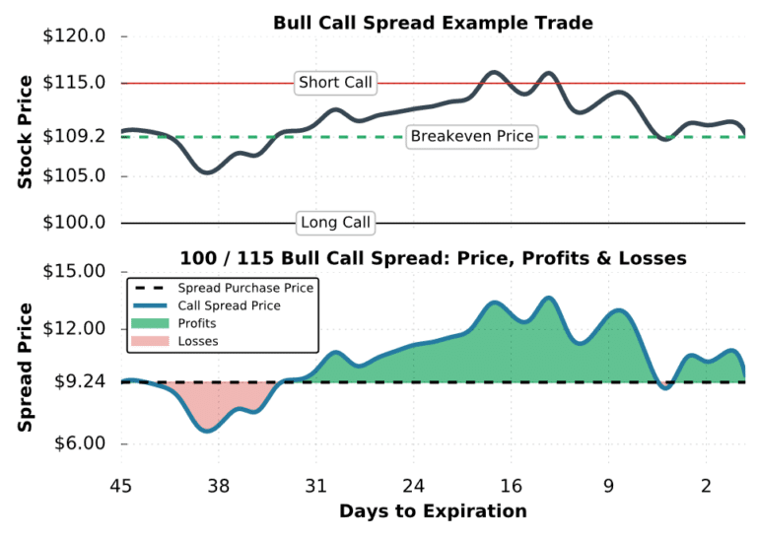Viewport: 757px width, 540px height.
Task: Click the 2 days tick label
Action: pos(706,486)
